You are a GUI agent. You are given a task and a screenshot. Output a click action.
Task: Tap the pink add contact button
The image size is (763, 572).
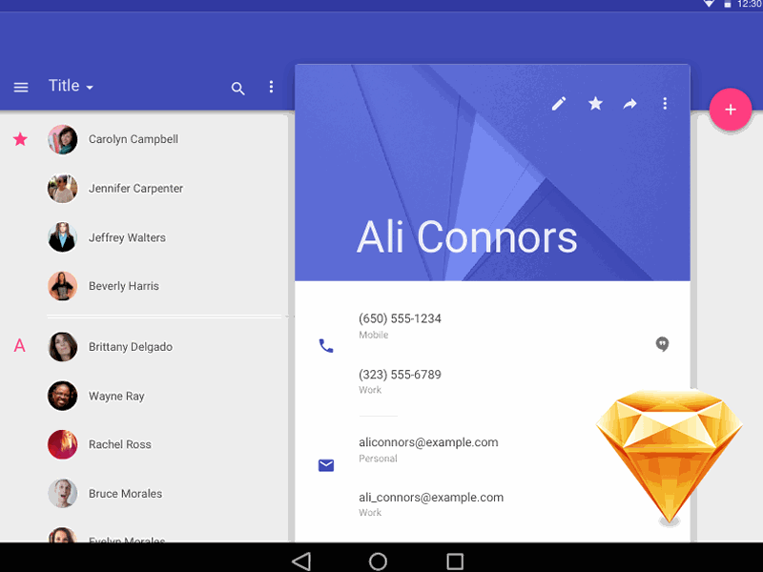click(x=730, y=110)
